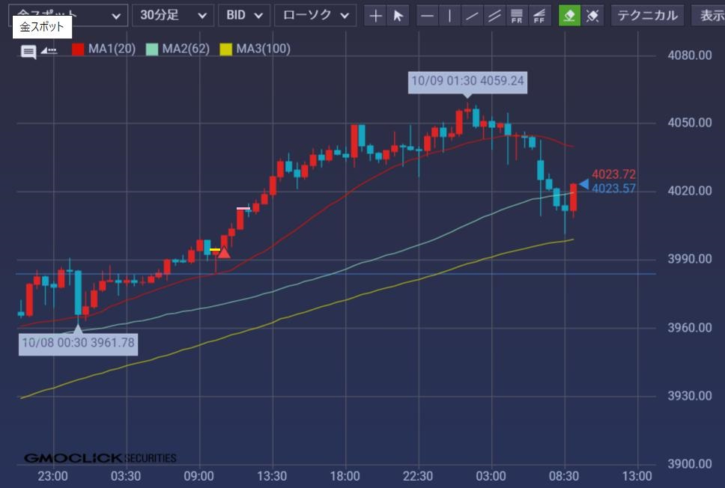Click the 3960.00 price axis label
This screenshot has height=488, width=725.
point(689,328)
